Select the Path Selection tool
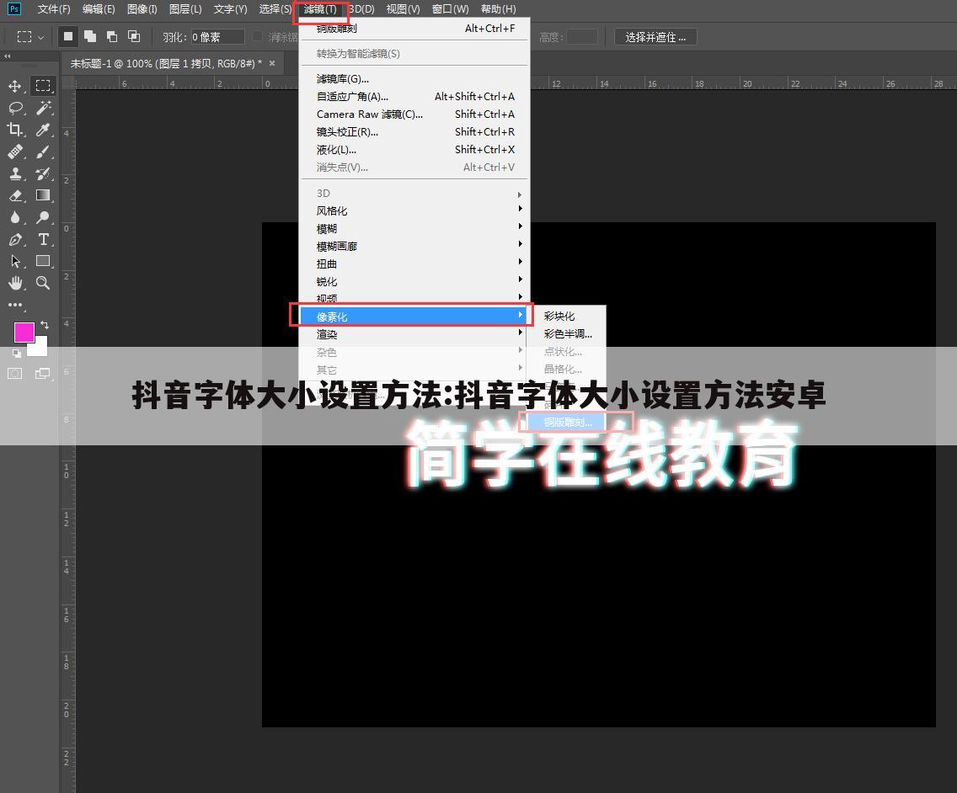The width and height of the screenshot is (957, 793). (x=15, y=261)
